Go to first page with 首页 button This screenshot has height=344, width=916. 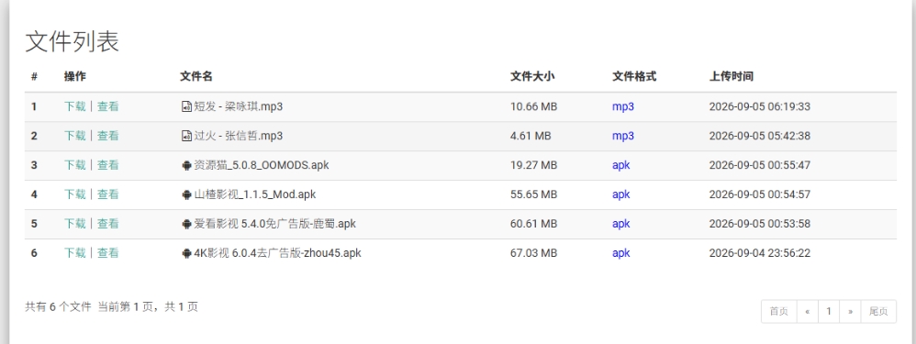[x=778, y=311]
